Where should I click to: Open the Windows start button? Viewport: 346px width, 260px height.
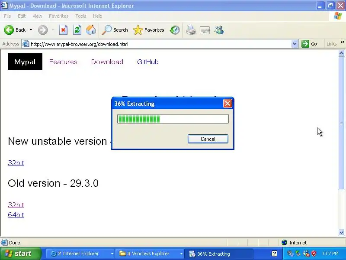[20, 253]
